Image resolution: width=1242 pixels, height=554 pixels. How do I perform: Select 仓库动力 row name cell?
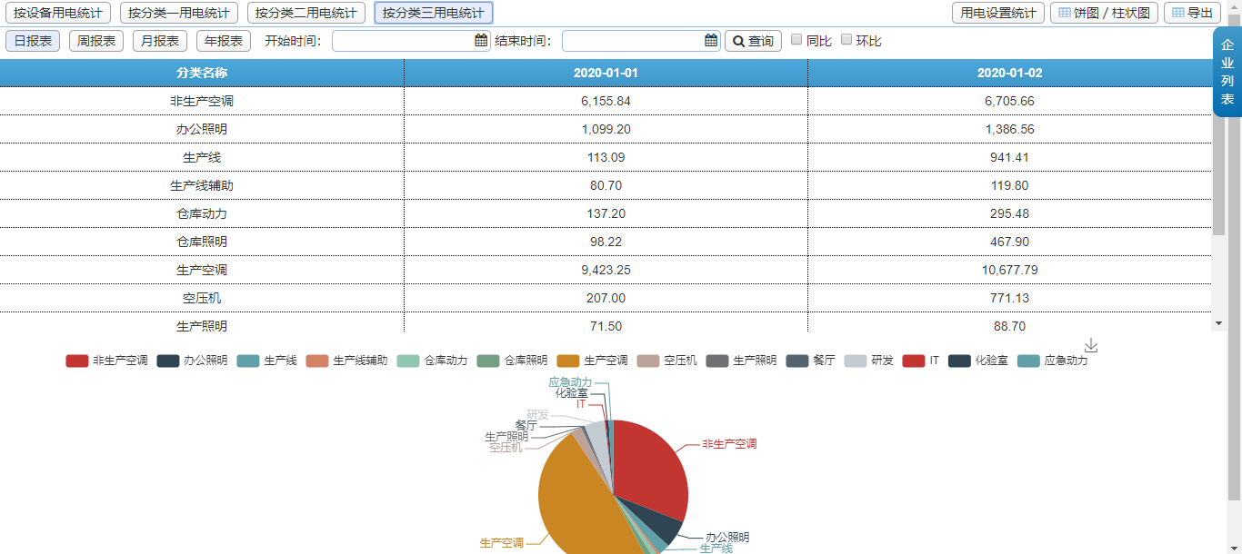pyautogui.click(x=202, y=213)
